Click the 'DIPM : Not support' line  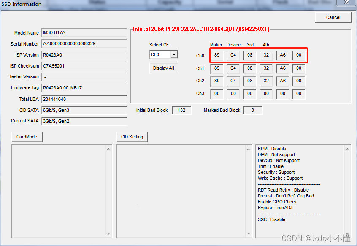pyautogui.click(x=276, y=154)
